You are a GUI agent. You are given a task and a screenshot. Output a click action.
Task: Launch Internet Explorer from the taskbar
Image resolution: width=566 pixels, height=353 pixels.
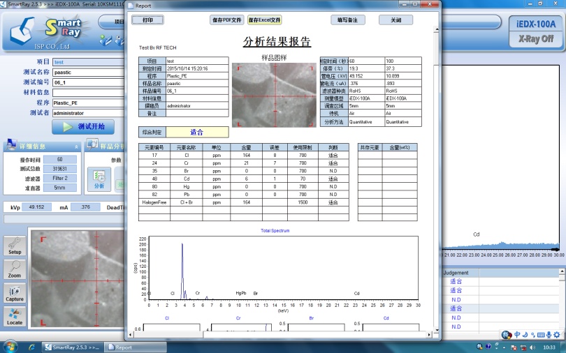pos(31,347)
